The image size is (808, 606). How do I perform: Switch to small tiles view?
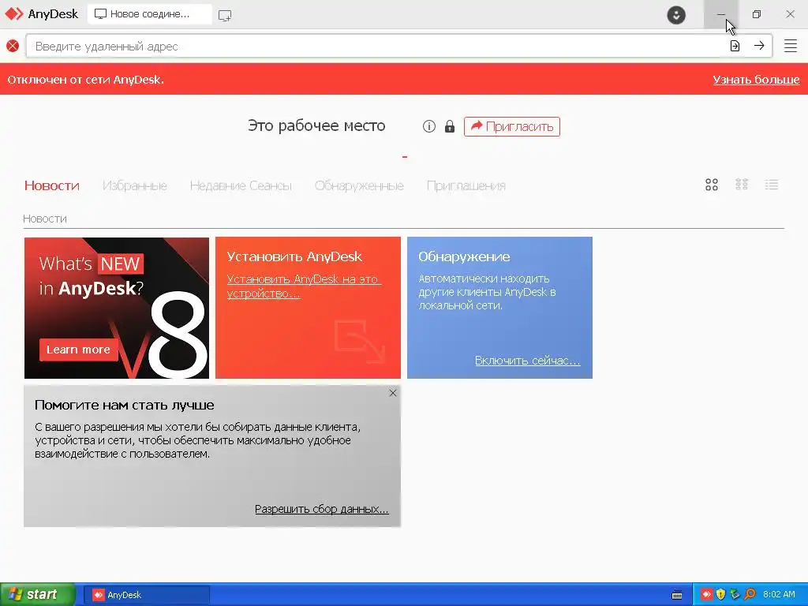coord(742,185)
